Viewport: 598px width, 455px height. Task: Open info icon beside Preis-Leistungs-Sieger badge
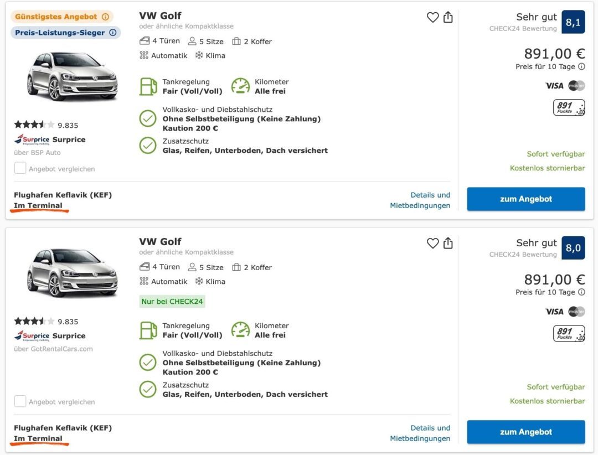(112, 33)
